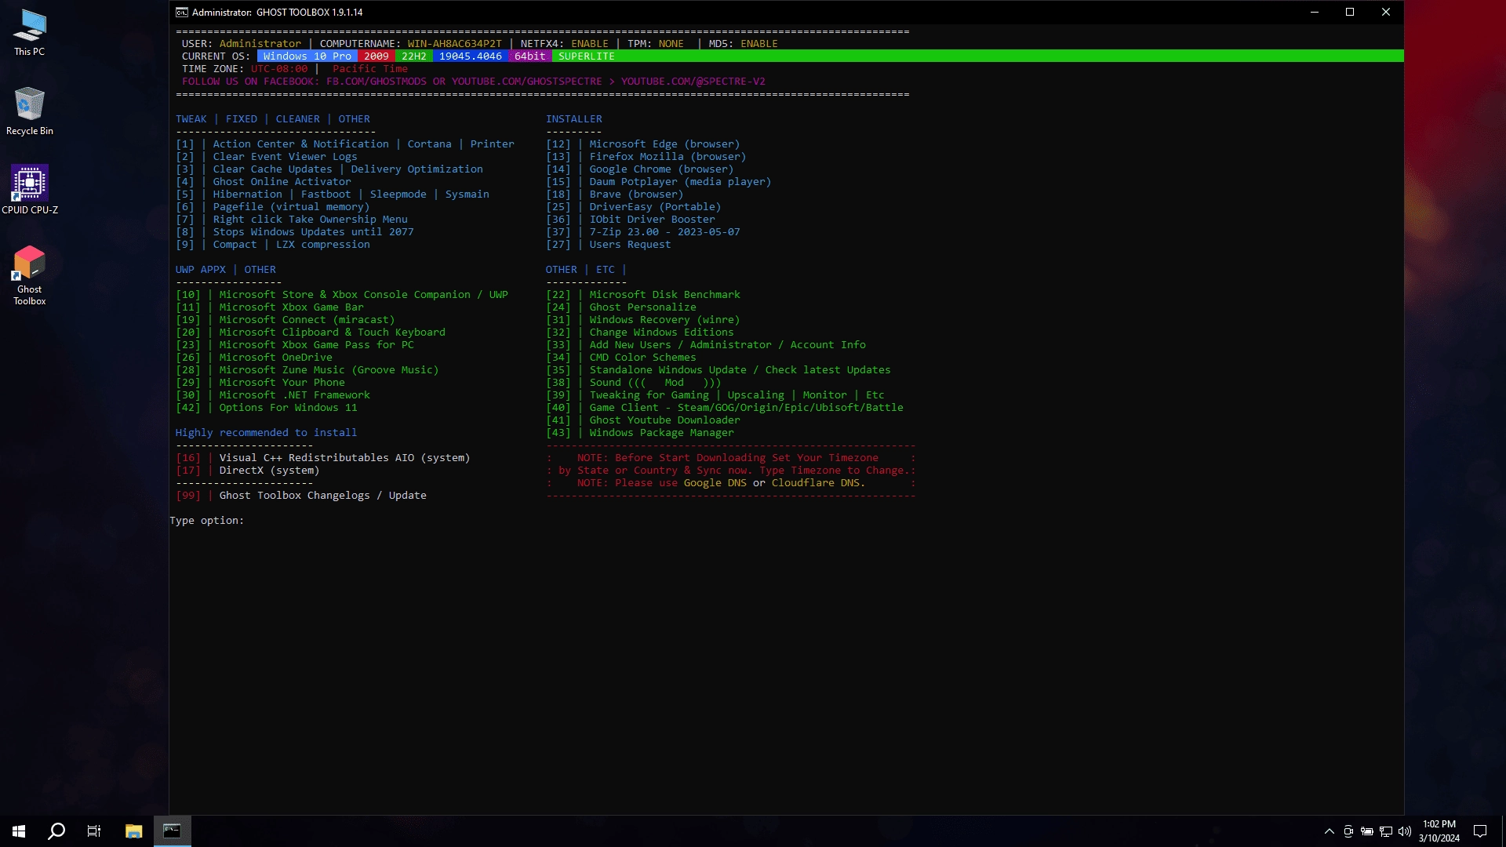Click option 37 7-Zip 23.00
Image resolution: width=1506 pixels, height=847 pixels.
point(643,232)
